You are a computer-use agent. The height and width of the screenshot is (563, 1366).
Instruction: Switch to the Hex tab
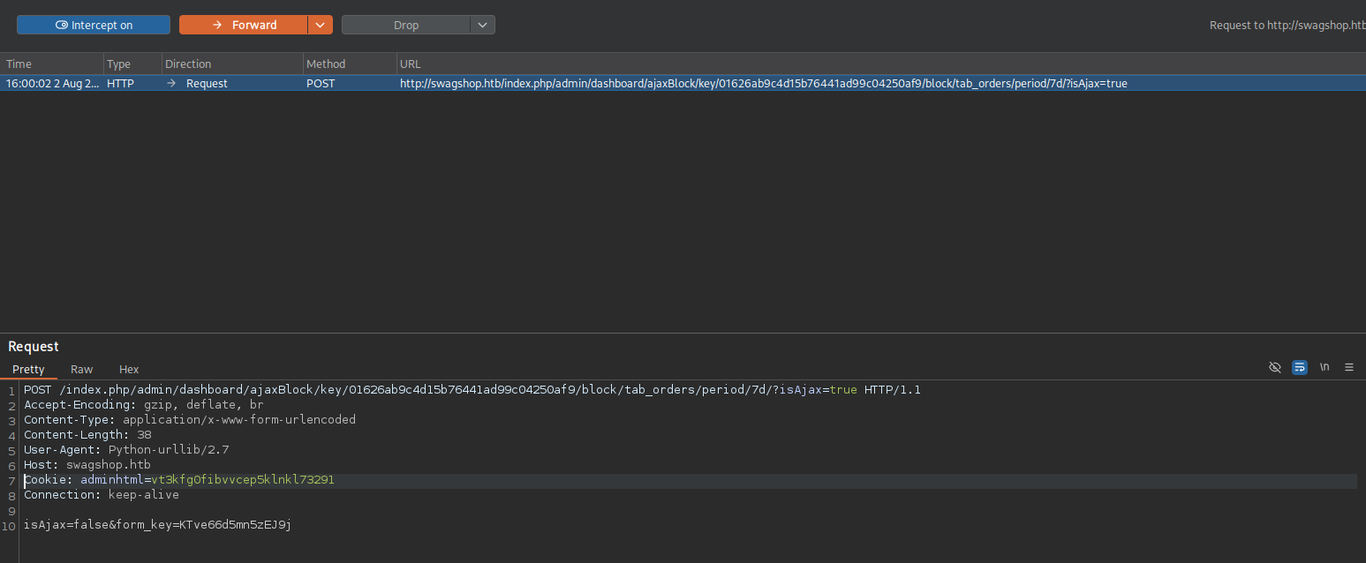pos(128,369)
